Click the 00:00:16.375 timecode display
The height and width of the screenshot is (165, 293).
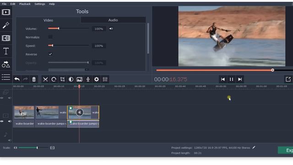(170, 79)
